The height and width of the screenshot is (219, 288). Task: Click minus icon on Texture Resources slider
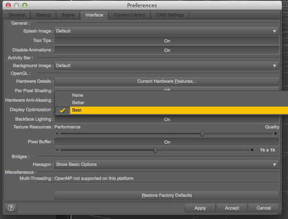pyautogui.click(x=57, y=134)
